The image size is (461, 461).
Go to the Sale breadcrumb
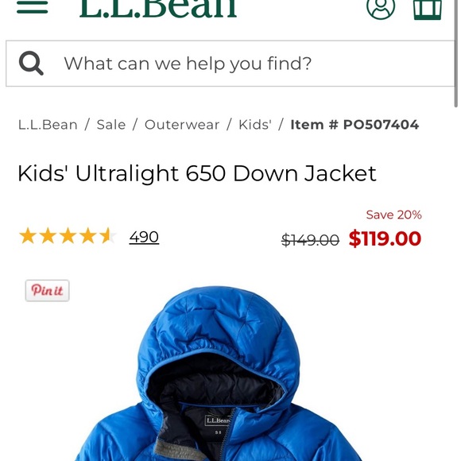pos(111,125)
